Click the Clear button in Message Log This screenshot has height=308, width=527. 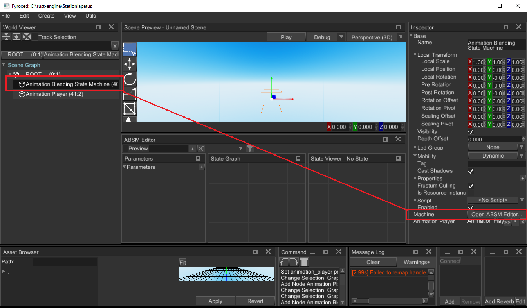coord(373,262)
